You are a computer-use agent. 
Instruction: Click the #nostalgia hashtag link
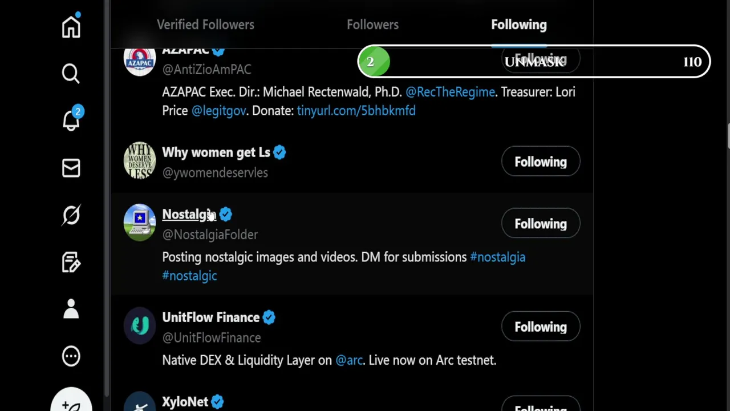497,257
